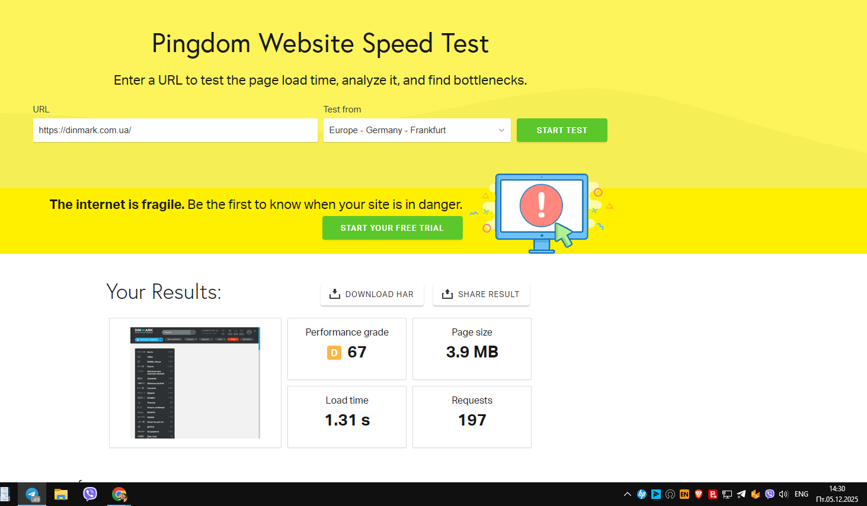867x506 pixels.
Task: Click the requests value 197
Action: click(x=472, y=420)
